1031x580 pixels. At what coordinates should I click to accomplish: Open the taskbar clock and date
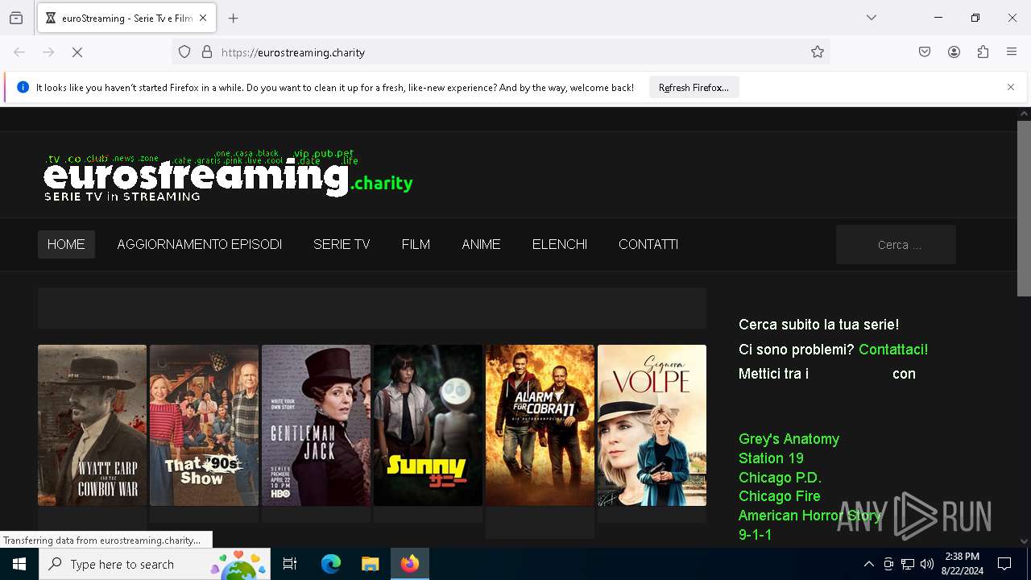tap(962, 564)
